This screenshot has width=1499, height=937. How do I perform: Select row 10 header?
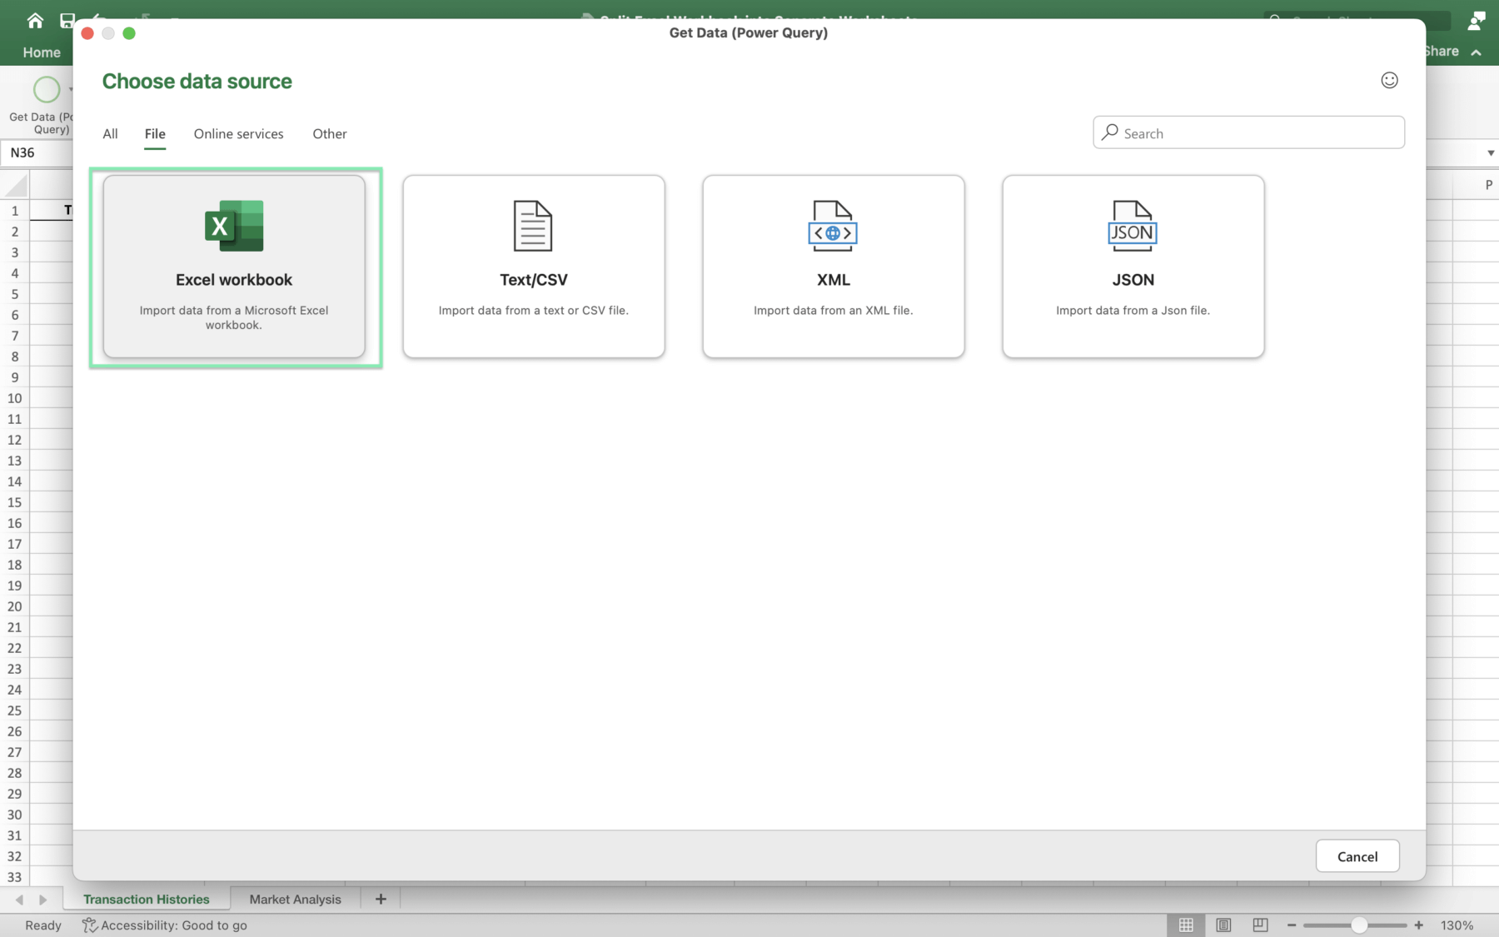(15, 398)
